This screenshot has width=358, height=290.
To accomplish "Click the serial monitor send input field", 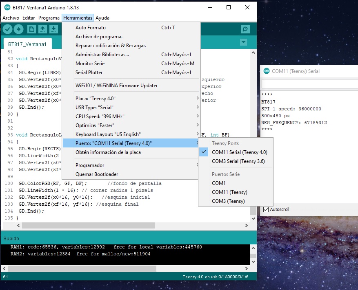I will coord(309,84).
